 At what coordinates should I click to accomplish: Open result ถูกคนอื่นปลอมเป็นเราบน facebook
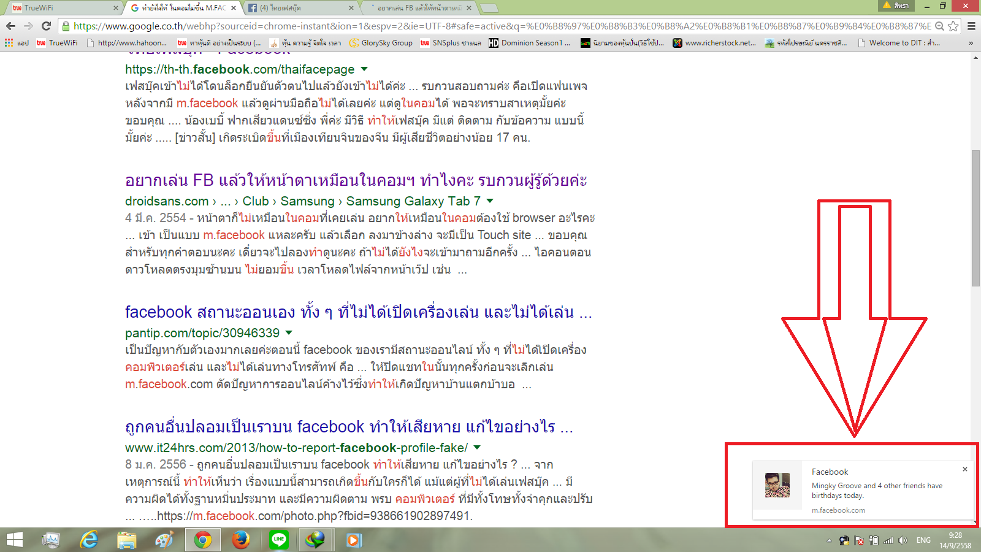[349, 427]
